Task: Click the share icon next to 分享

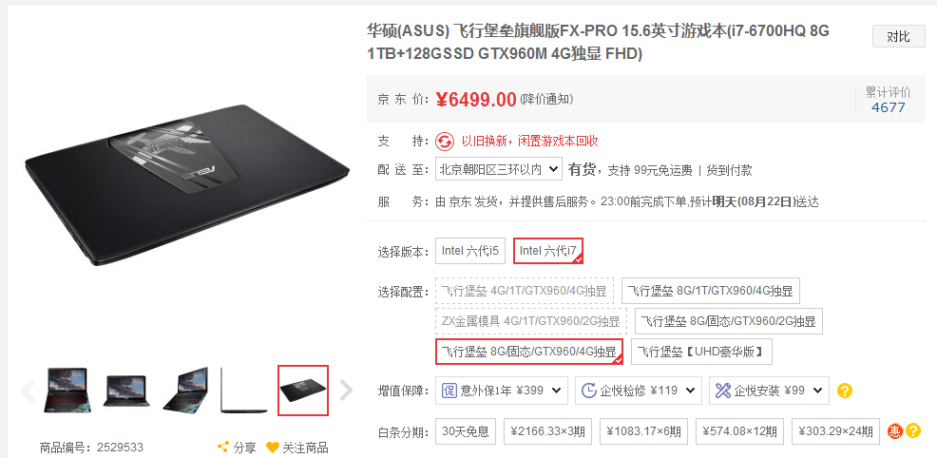Action: click(223, 448)
